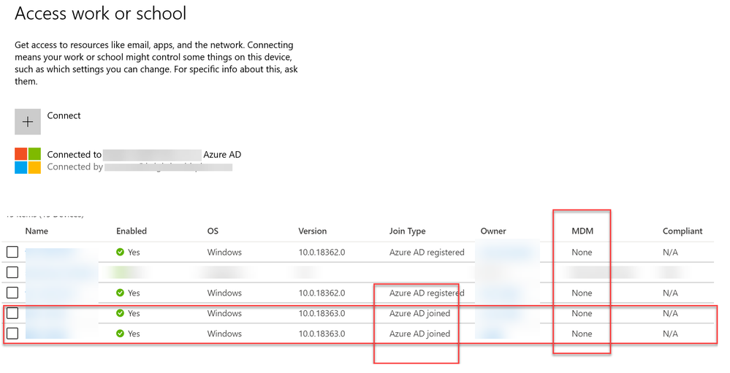This screenshot has height=373, width=730.
Task: Tick checkbox of last Azure AD joined row
Action: 12,334
